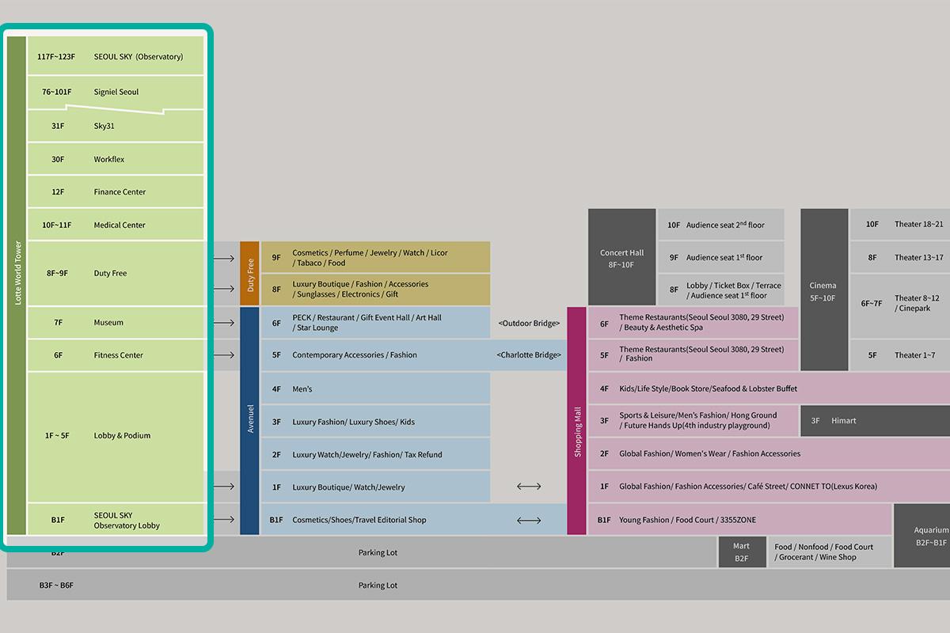The height and width of the screenshot is (633, 950).
Task: Select 3F Sports & Leisure/Men's Fashion row
Action: click(693, 421)
